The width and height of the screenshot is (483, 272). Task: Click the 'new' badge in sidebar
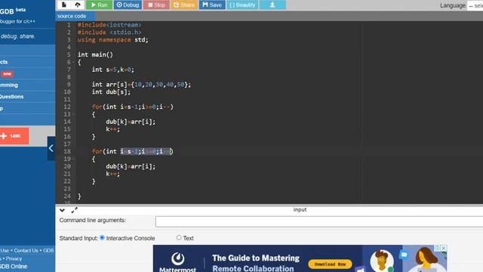(x=7, y=74)
